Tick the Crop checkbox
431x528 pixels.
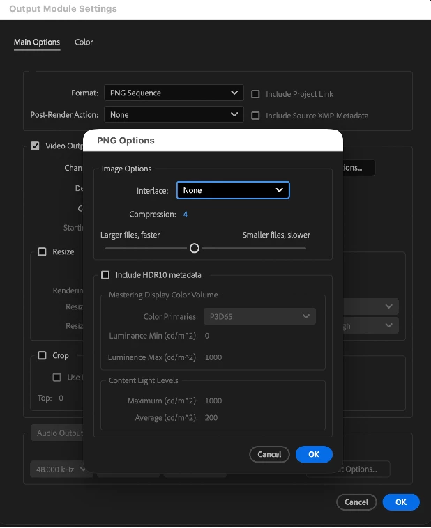tap(42, 355)
